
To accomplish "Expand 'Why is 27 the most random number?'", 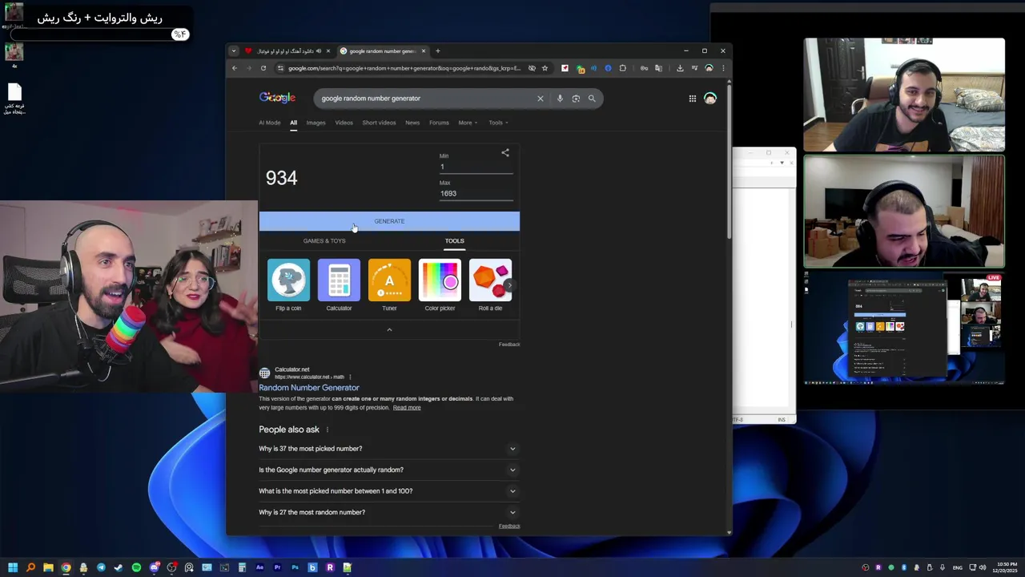I will 388,512.
